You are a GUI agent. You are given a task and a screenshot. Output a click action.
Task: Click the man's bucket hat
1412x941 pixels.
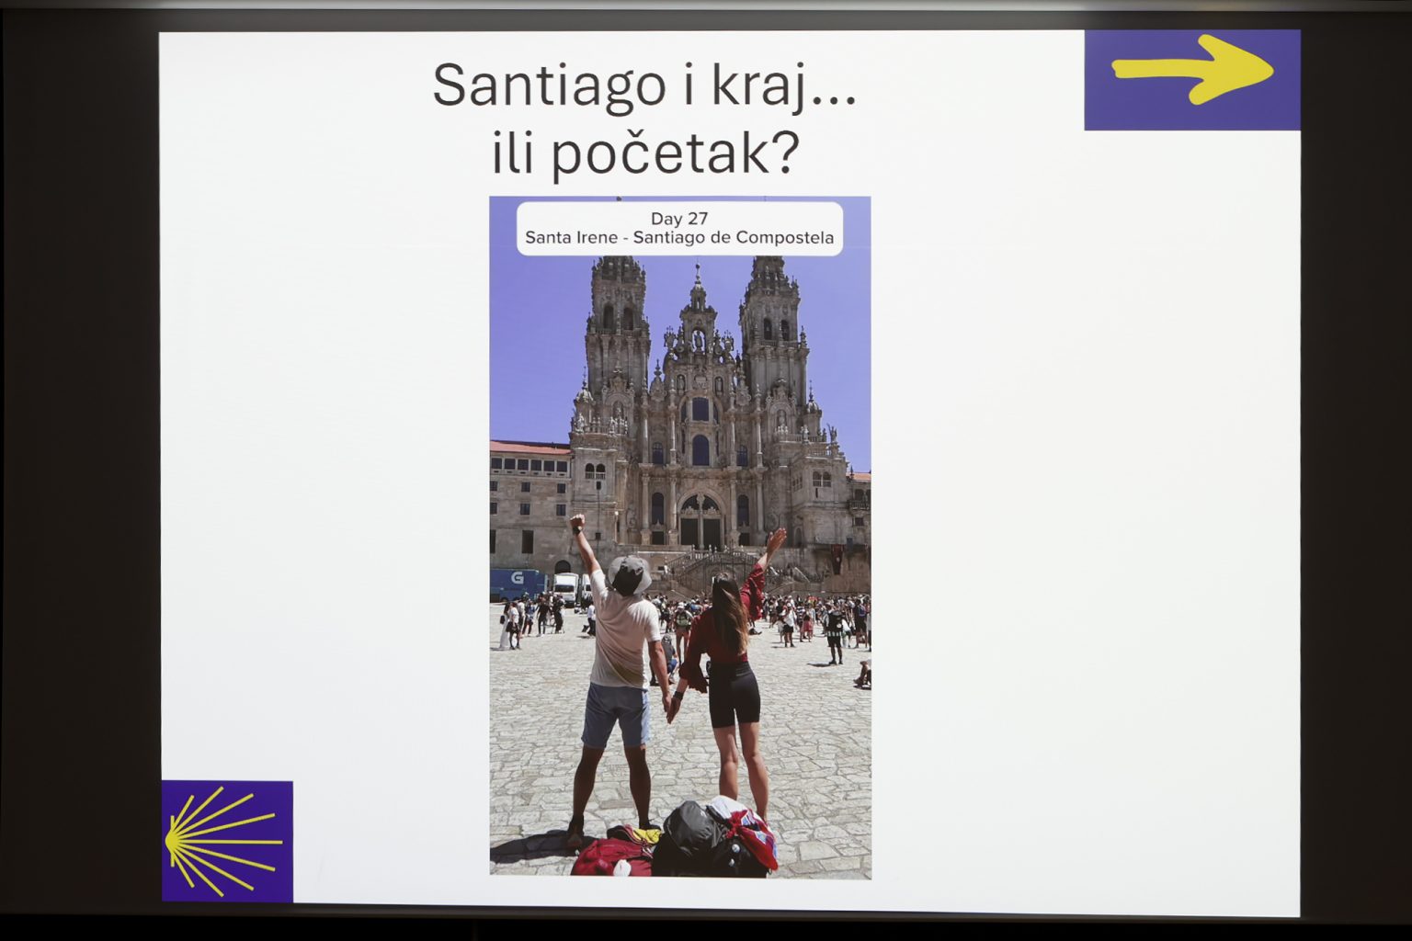[629, 575]
